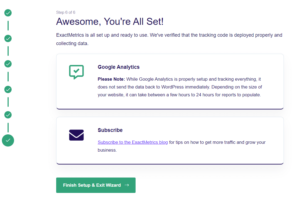Click the "Step 6 of 6" label

click(x=66, y=12)
